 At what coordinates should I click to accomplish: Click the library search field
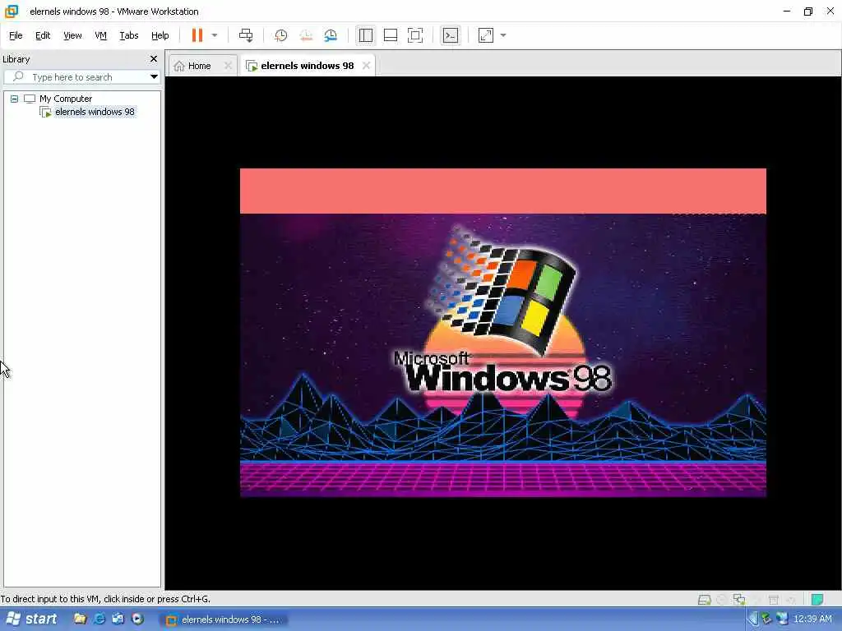pyautogui.click(x=81, y=77)
